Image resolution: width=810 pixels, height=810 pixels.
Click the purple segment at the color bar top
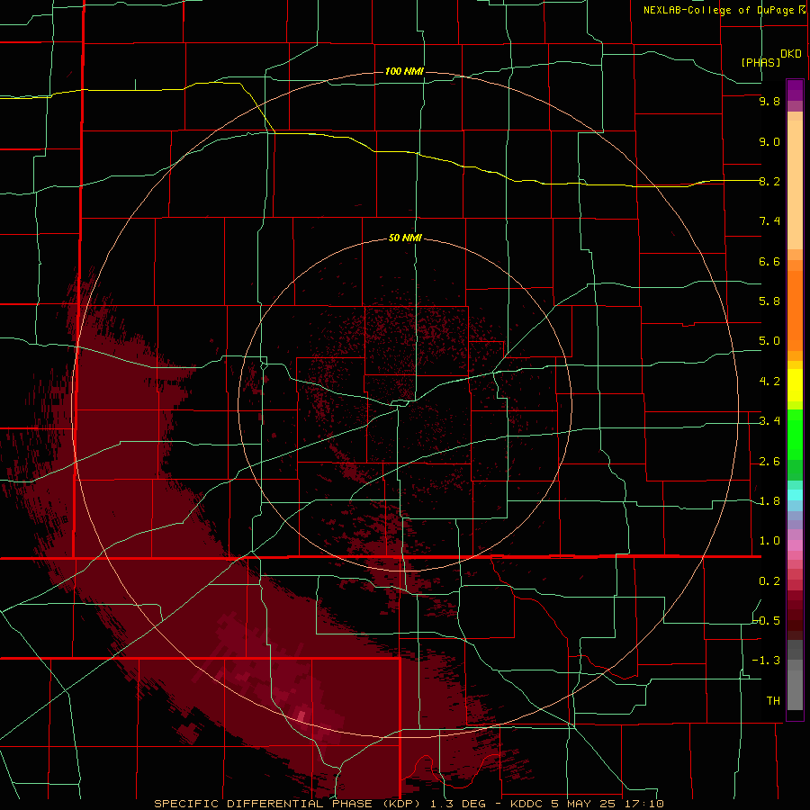795,90
